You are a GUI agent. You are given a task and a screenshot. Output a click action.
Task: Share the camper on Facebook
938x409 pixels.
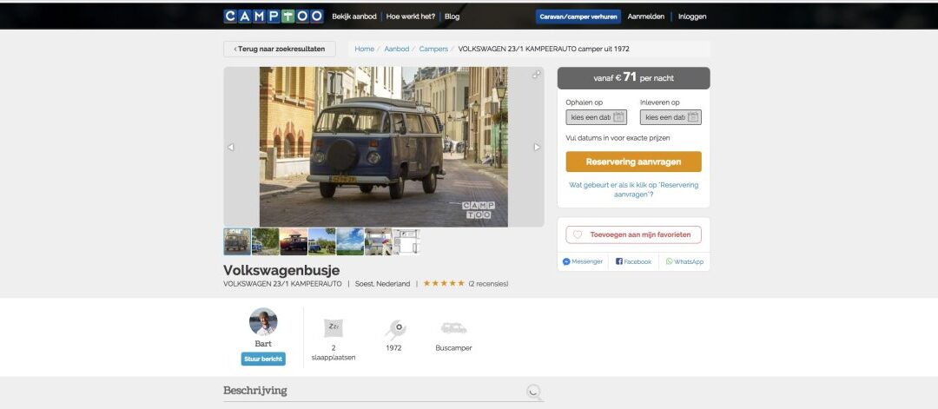pos(633,261)
